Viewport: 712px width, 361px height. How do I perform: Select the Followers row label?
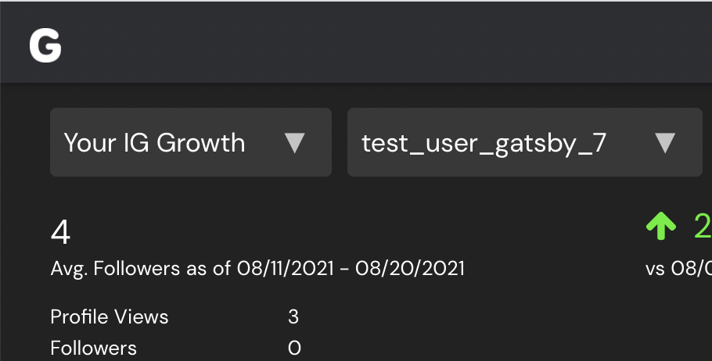tap(94, 348)
